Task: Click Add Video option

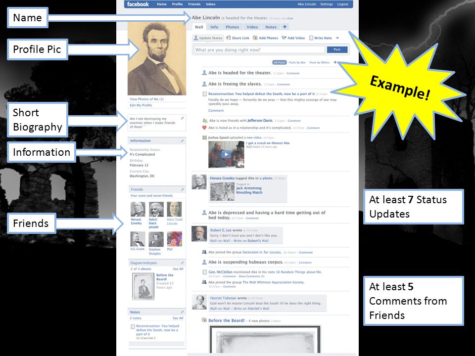Action: [293, 38]
